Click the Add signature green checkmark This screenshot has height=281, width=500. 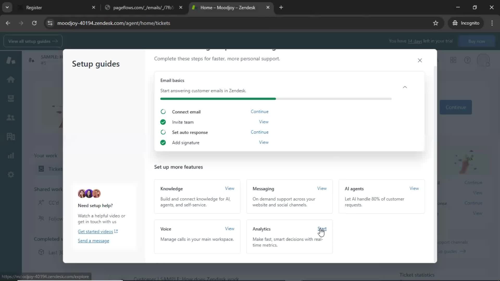click(x=163, y=143)
